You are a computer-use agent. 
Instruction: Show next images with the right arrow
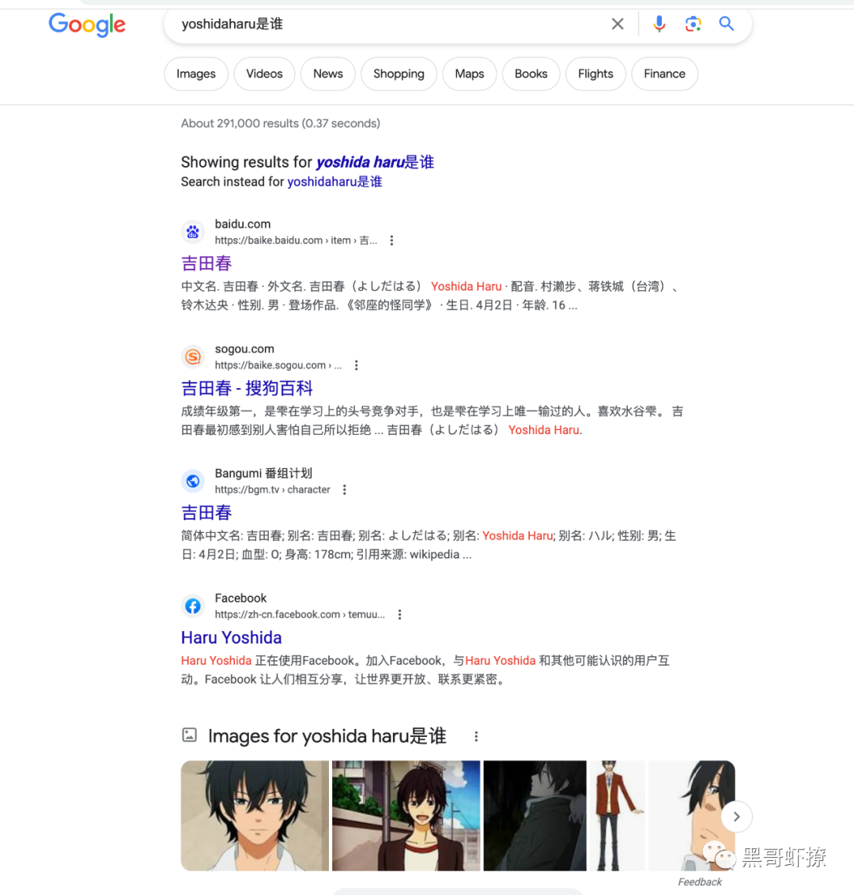(736, 817)
